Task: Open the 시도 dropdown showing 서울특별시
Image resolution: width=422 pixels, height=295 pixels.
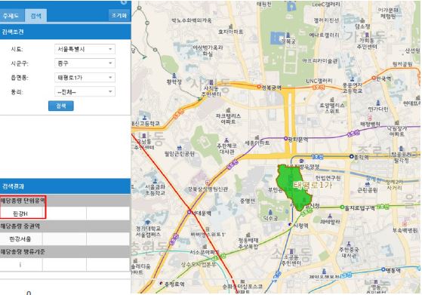Action: 85,49
